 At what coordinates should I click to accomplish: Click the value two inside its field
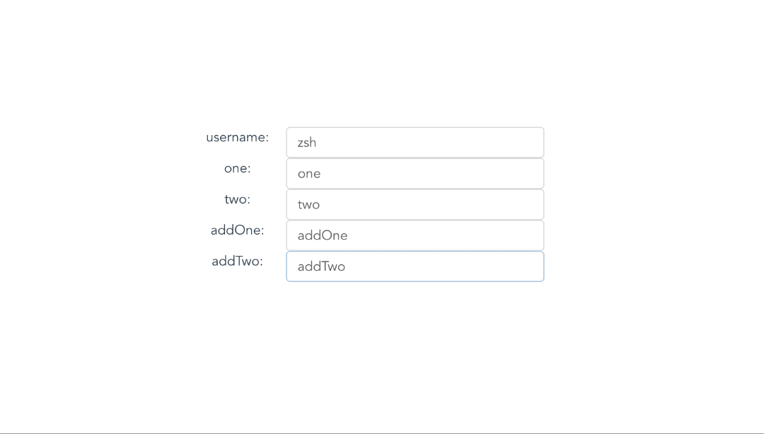click(308, 204)
